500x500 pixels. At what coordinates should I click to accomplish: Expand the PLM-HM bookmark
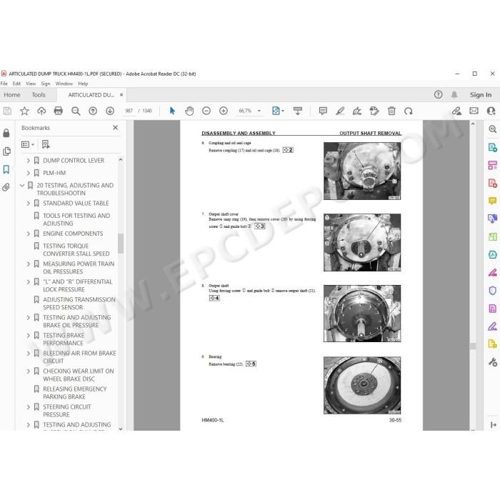28,173
